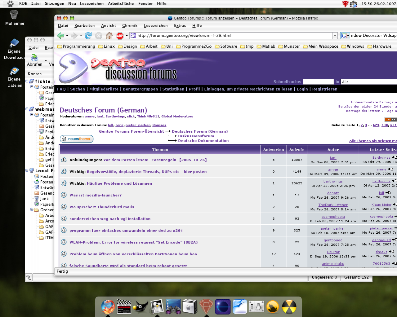
Task: Open the Mein Webspace bookmarks folder
Action: pos(321,46)
